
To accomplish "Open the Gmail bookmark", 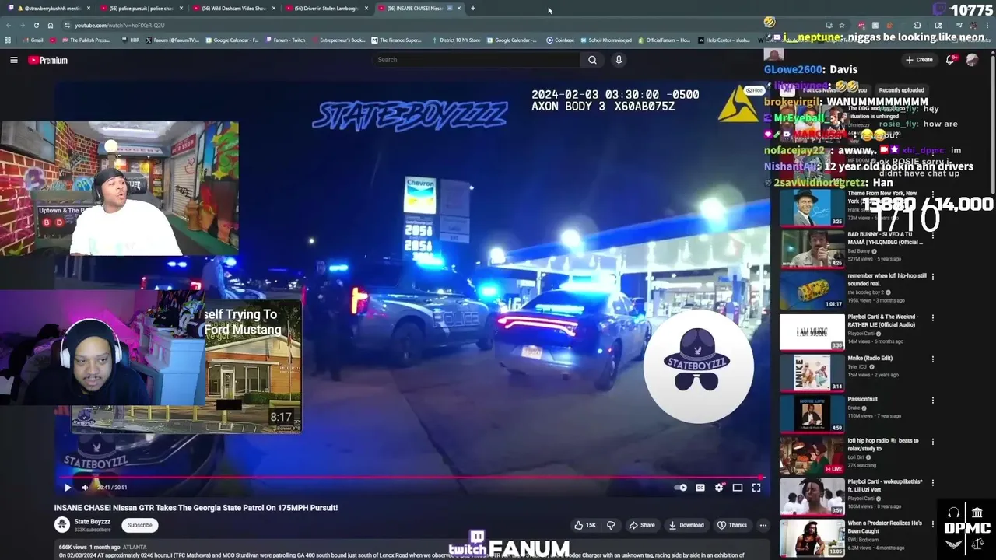I will (x=33, y=40).
